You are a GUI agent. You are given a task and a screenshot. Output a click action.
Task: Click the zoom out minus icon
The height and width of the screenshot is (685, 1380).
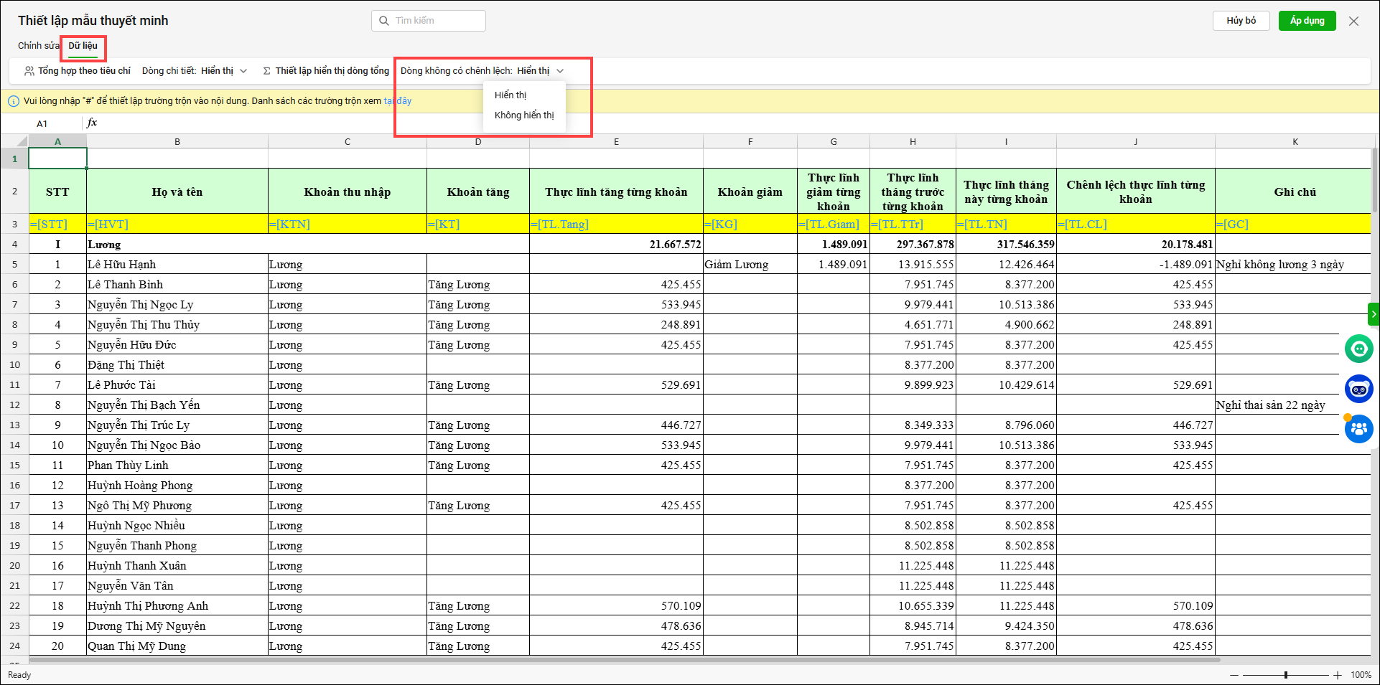pos(1234,675)
